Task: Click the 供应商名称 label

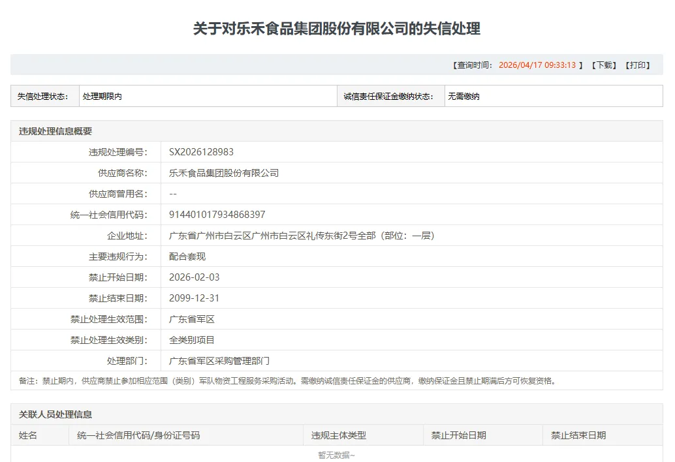Action: click(x=123, y=173)
